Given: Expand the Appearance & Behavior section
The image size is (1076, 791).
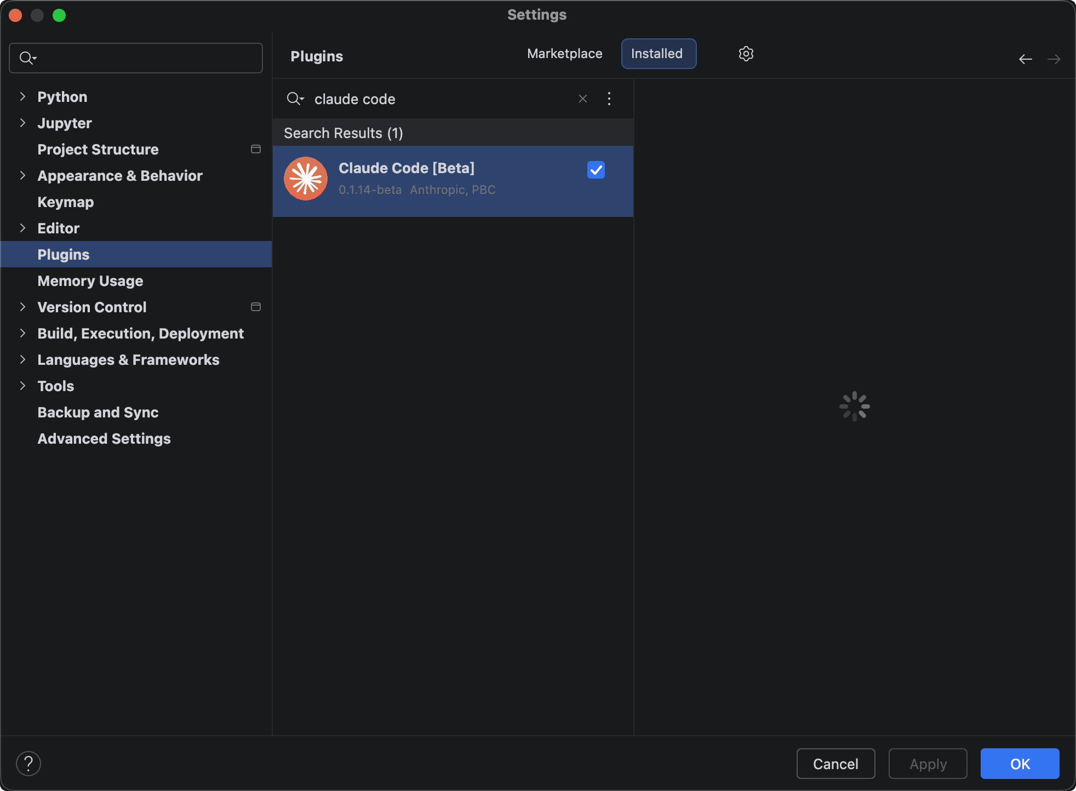Looking at the screenshot, I should (x=22, y=176).
